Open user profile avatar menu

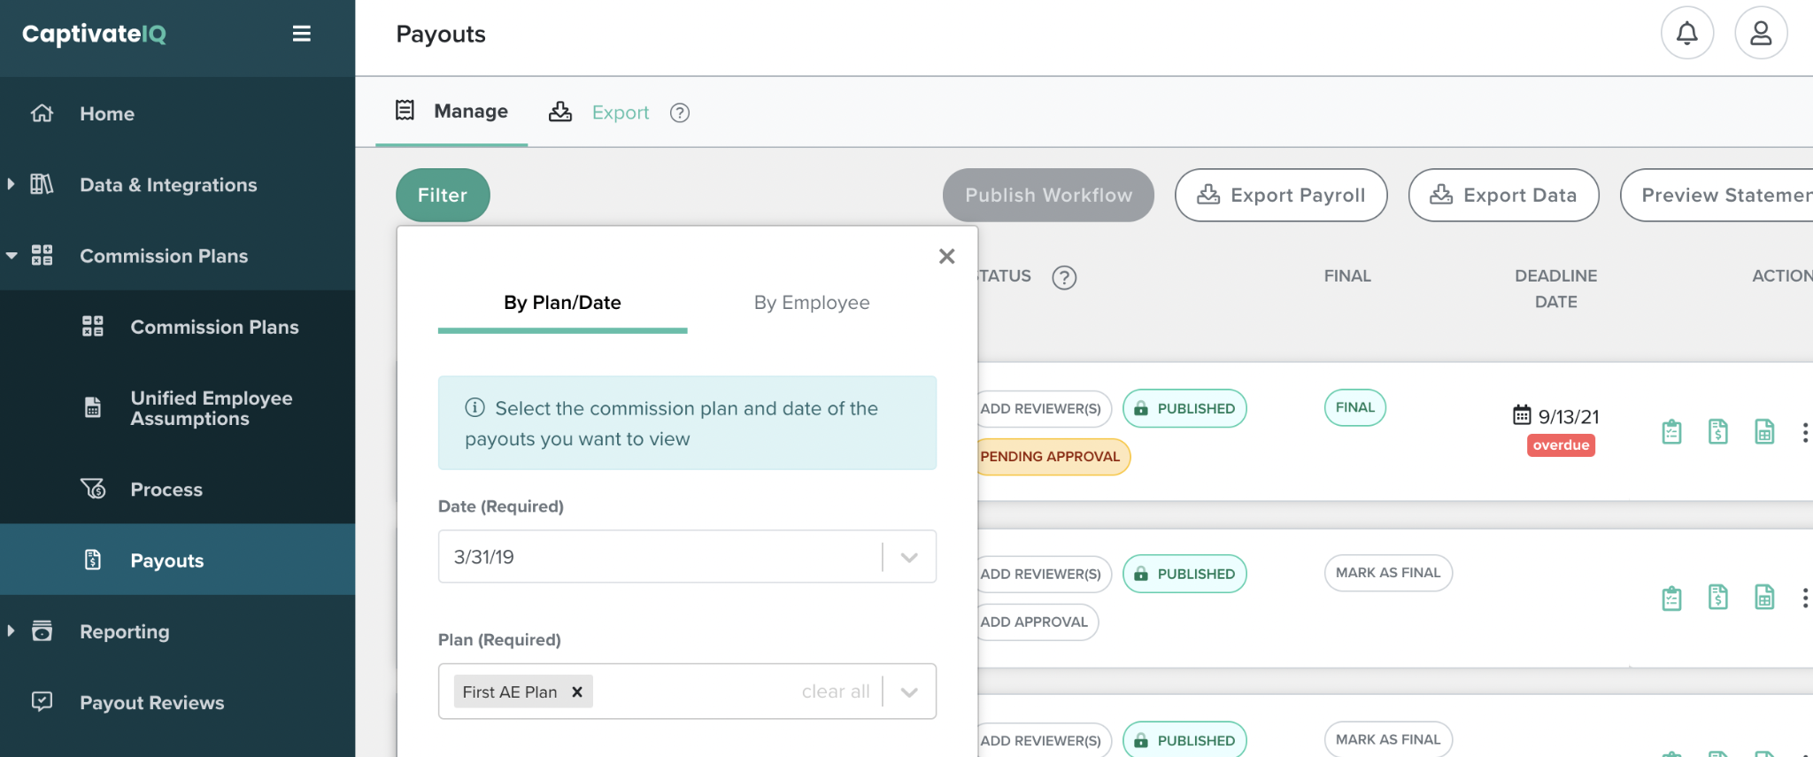[1761, 34]
